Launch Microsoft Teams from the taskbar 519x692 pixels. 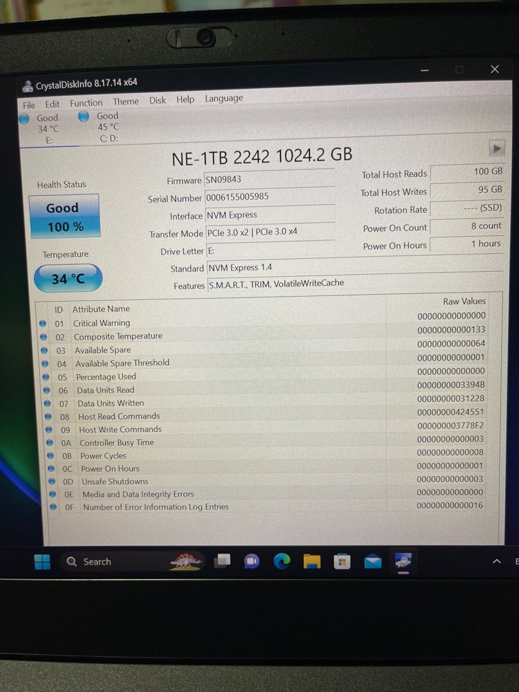click(x=251, y=561)
